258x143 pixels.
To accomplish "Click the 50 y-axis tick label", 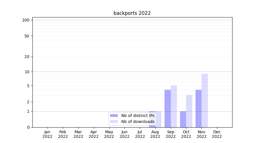I will coord(27,36).
